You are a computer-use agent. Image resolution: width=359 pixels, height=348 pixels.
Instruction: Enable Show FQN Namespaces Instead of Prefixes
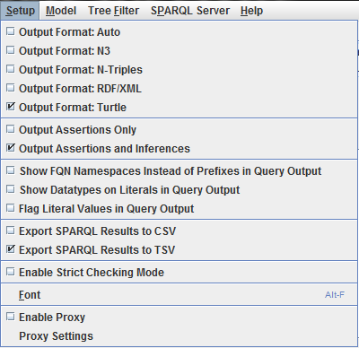tap(179, 170)
